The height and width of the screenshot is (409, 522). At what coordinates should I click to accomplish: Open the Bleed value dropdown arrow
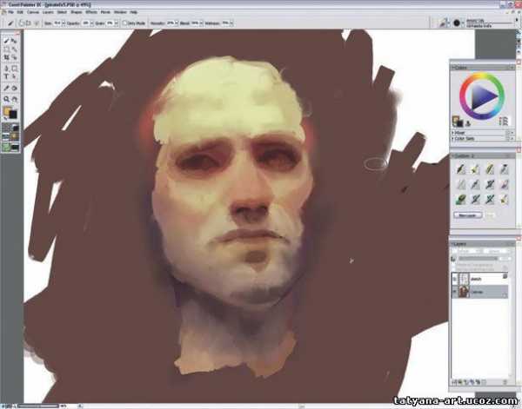pyautogui.click(x=201, y=23)
